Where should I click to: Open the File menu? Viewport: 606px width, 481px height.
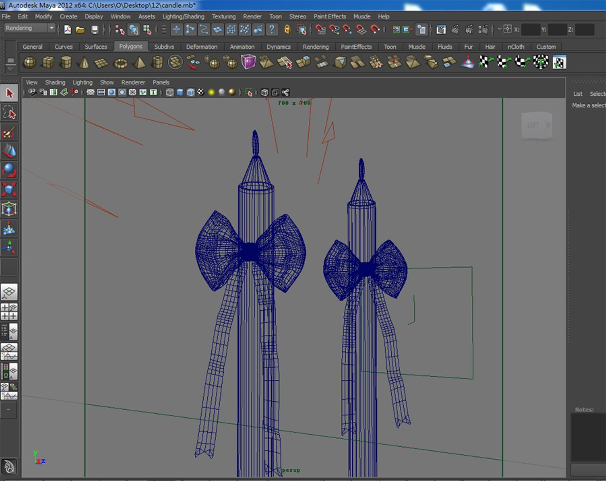(x=6, y=16)
